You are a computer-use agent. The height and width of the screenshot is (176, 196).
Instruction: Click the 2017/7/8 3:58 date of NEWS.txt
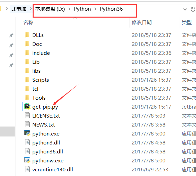[x=148, y=125]
